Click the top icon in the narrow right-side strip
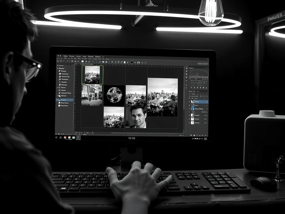The height and width of the screenshot is (214, 285). (186, 68)
